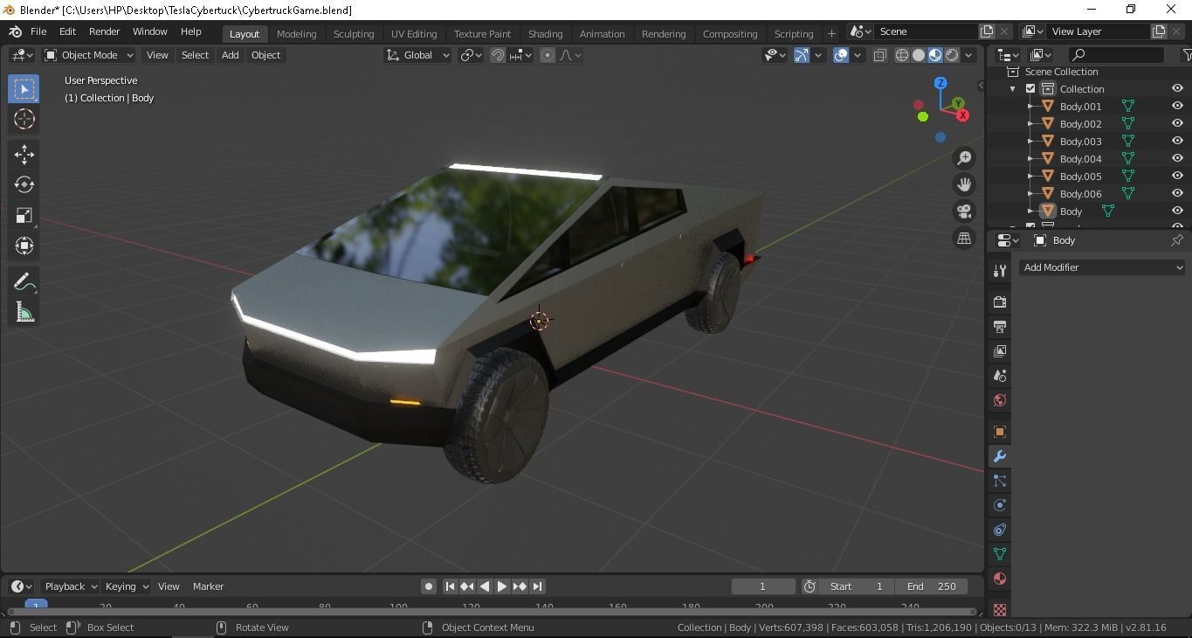Switch to wireframe shading mode
Viewport: 1192px width, 638px height.
(x=902, y=55)
